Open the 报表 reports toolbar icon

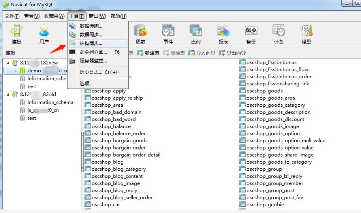223,34
